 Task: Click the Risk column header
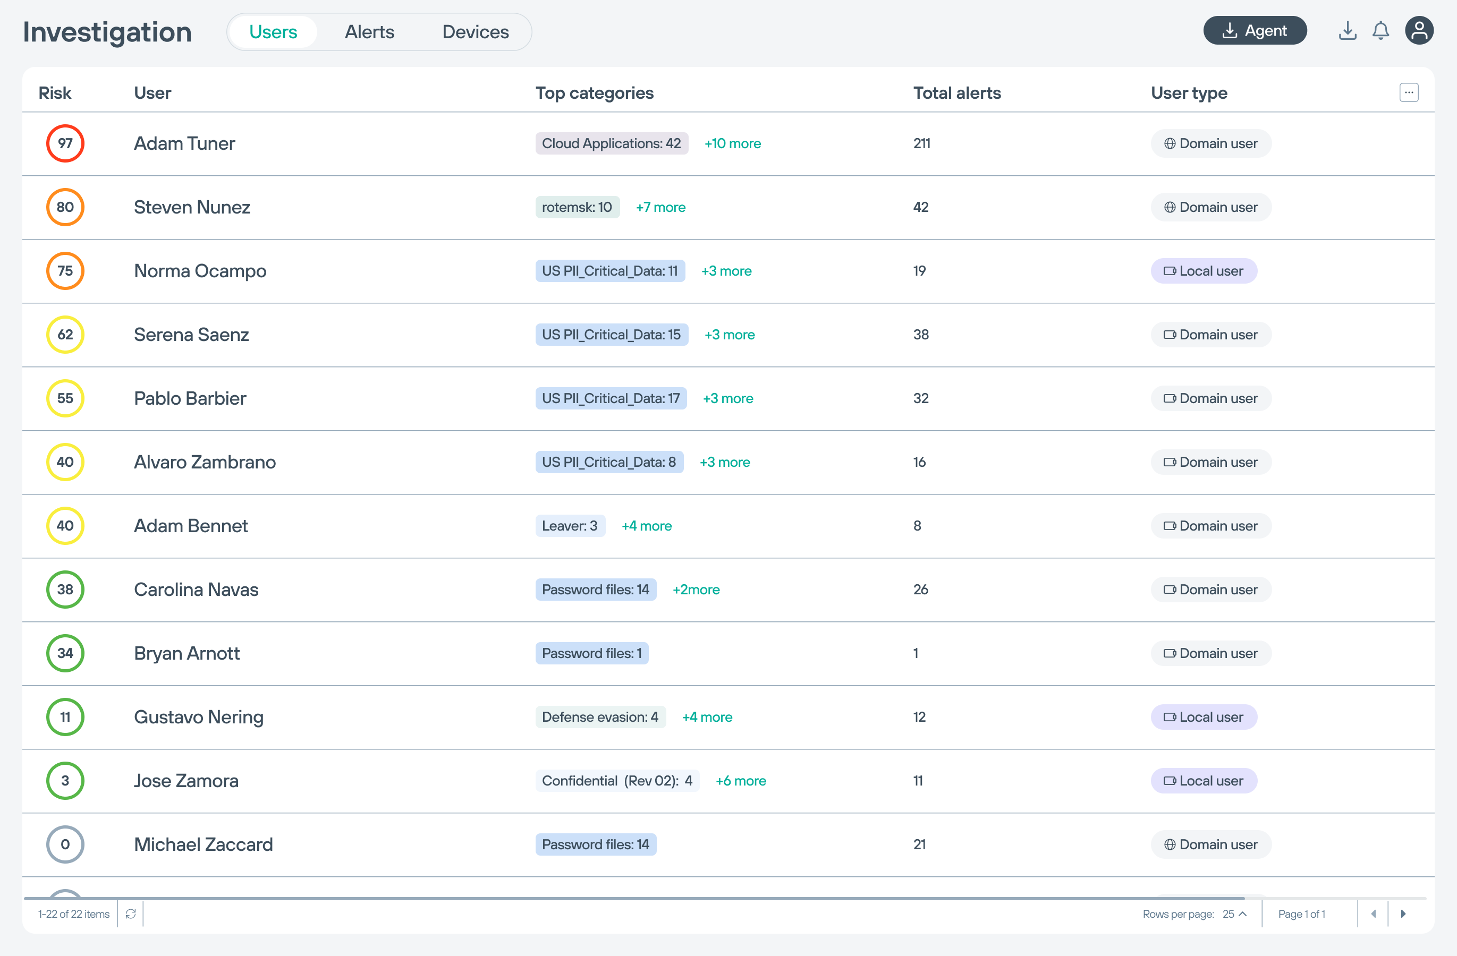click(55, 92)
